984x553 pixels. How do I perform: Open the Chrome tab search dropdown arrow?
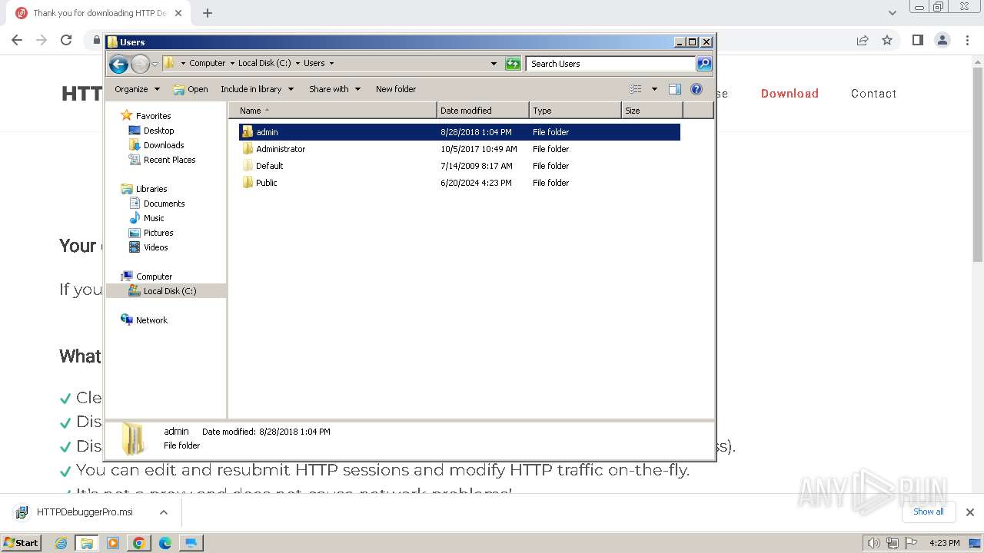893,13
